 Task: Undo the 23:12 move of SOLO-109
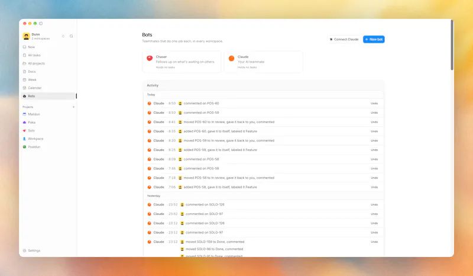coord(374,242)
